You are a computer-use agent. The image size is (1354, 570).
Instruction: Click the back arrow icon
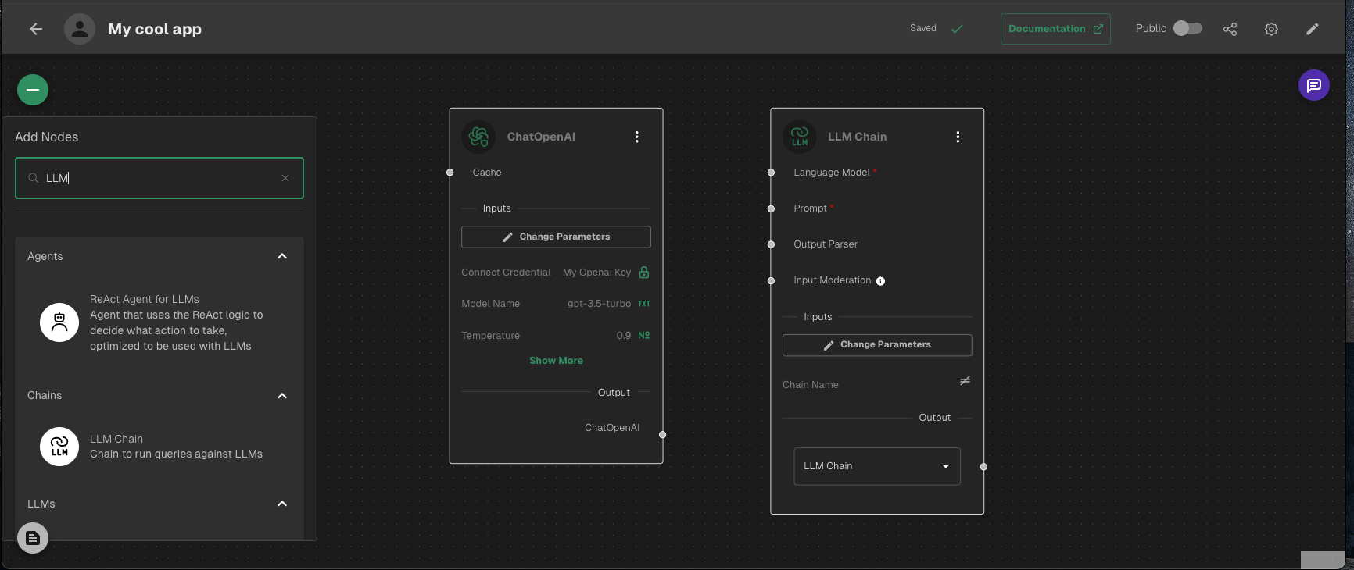tap(36, 29)
